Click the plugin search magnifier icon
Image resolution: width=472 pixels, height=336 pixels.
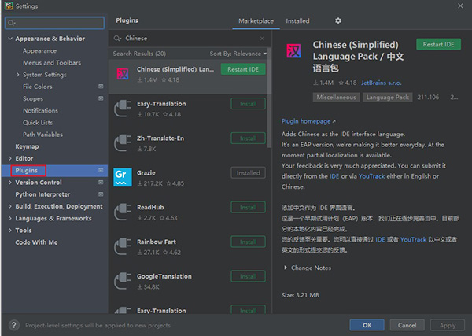coord(117,39)
